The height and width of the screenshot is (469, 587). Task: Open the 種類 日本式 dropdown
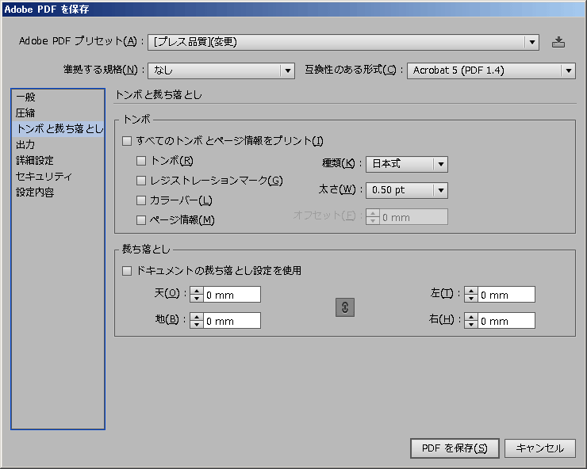point(406,164)
